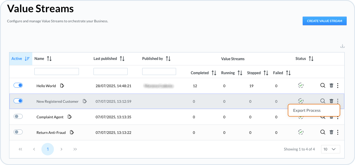This screenshot has height=165, width=355.
Task: Click magnifier icon in Hello World row
Action: pos(323,85)
